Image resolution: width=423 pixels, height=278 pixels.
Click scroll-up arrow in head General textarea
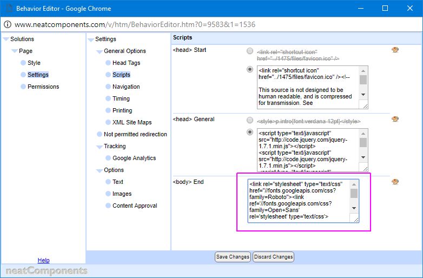[363, 134]
